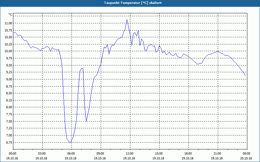Viewport: 260px width, 162px height.
Task: Select the 8,50 y-axis label
Action: click(9, 93)
